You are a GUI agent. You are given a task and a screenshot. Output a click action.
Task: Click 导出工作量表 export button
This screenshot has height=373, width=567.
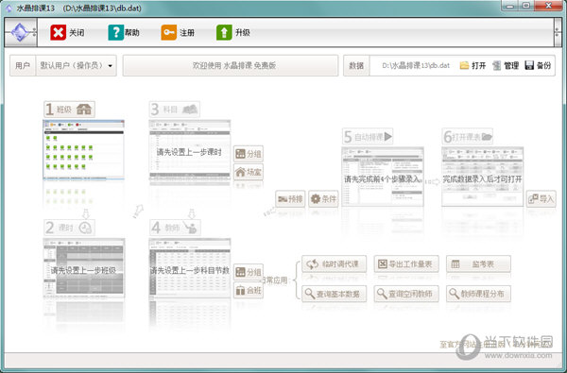(406, 264)
